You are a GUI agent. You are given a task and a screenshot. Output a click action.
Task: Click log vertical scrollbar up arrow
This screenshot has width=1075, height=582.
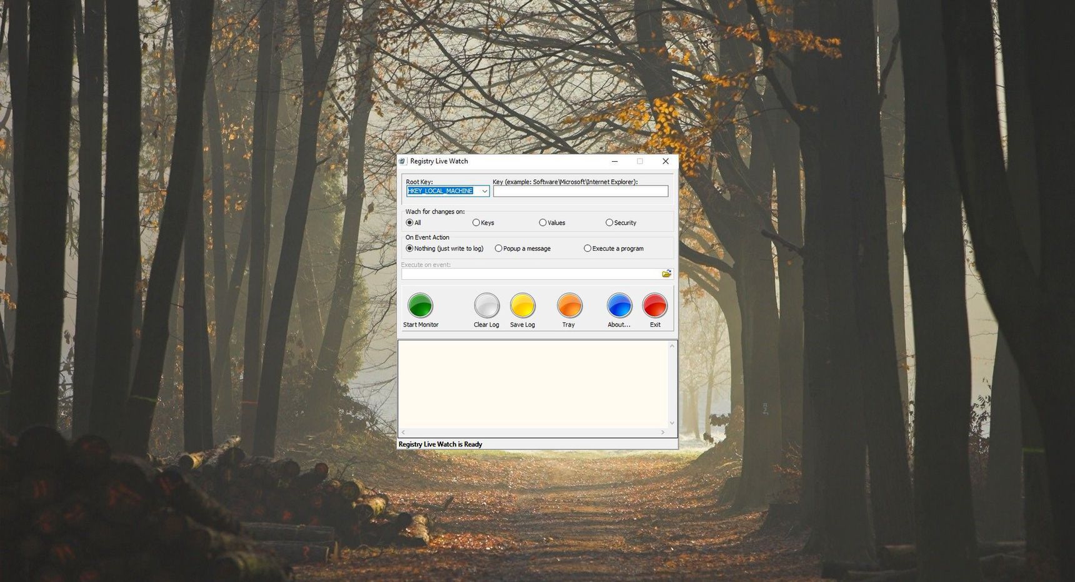(672, 345)
